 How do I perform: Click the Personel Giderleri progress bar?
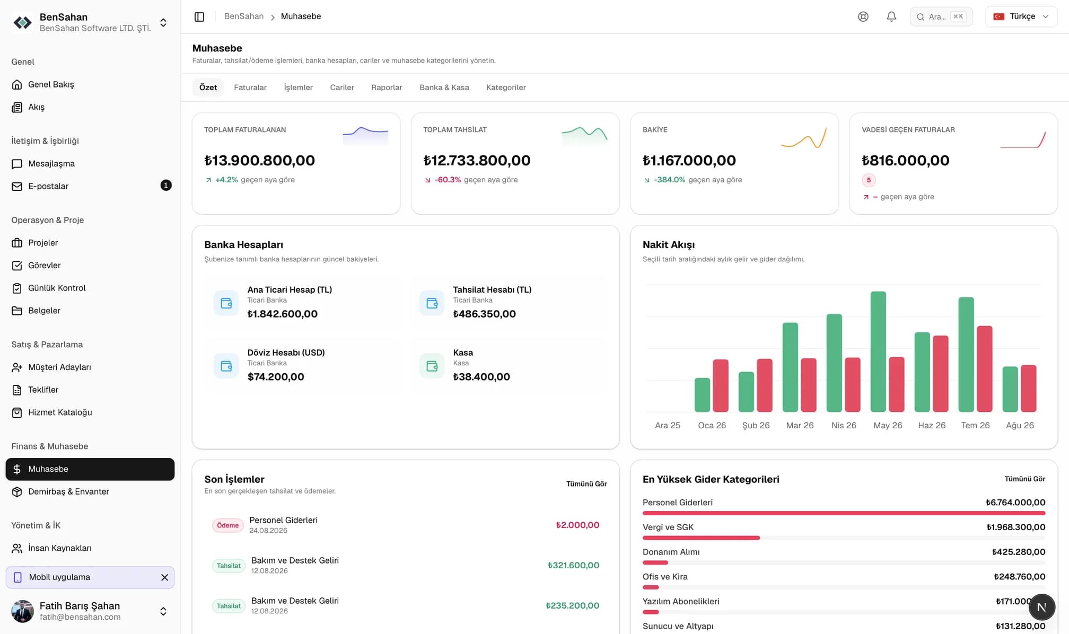coord(844,513)
